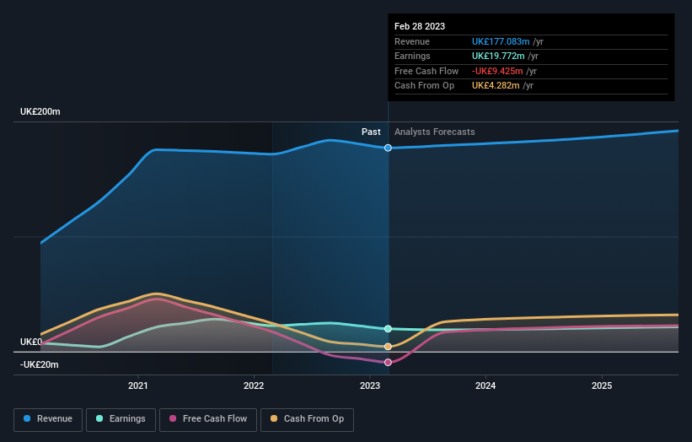Click the Free Cash Flow label in tooltip

point(426,71)
